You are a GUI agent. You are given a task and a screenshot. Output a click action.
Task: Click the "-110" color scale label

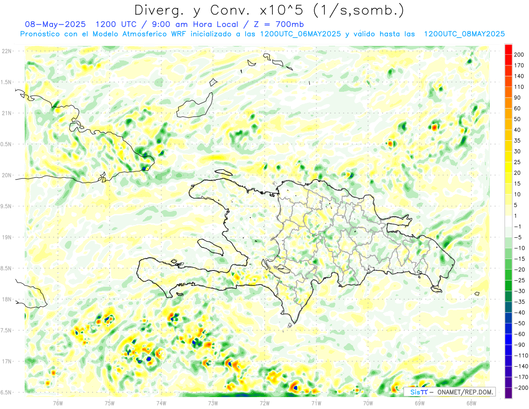[x=521, y=356]
